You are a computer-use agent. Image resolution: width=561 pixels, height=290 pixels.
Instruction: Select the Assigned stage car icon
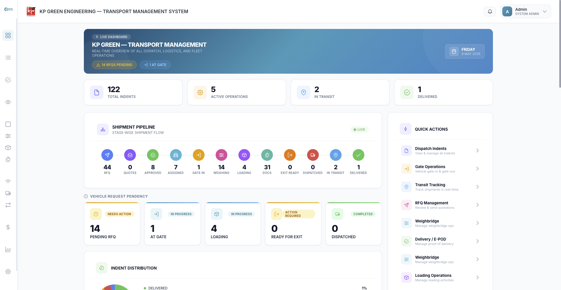point(176,155)
